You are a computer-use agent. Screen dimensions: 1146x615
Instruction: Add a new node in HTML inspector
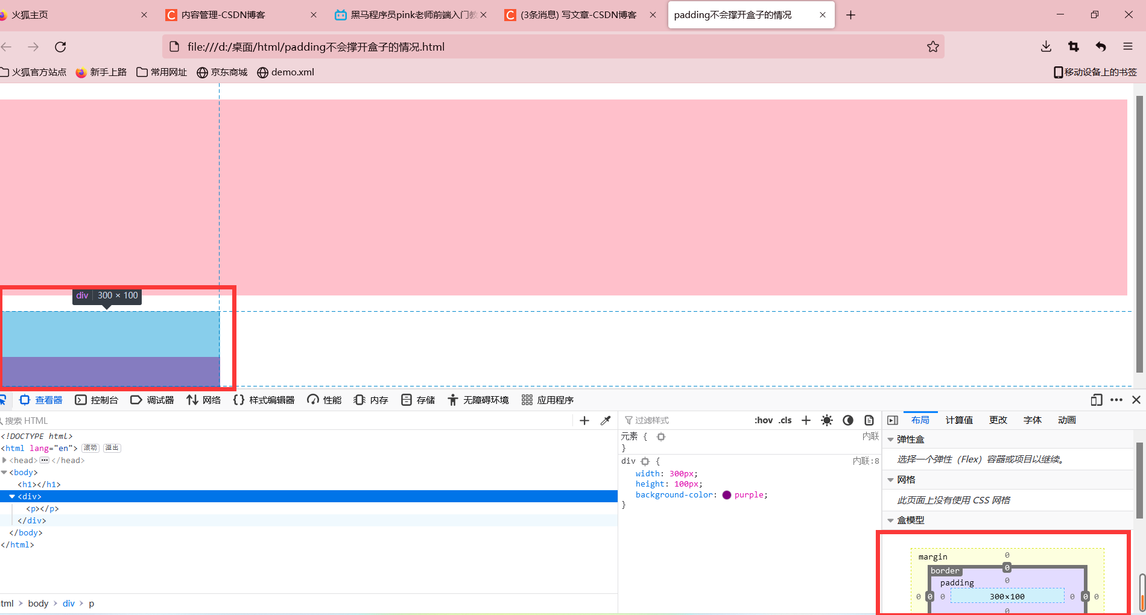click(584, 420)
